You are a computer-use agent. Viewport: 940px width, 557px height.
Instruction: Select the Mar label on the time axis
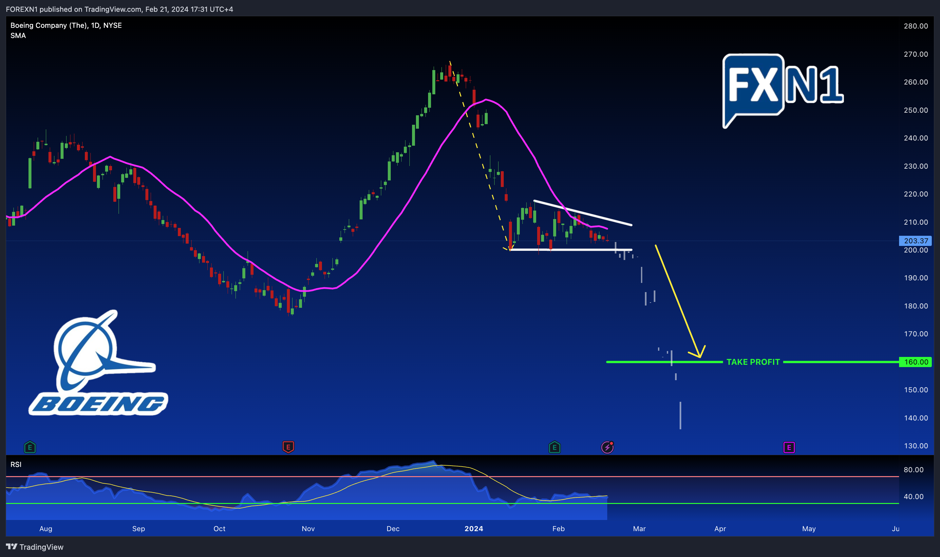pos(639,529)
